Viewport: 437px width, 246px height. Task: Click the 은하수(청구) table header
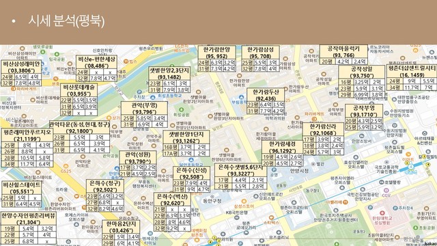tap(105, 187)
